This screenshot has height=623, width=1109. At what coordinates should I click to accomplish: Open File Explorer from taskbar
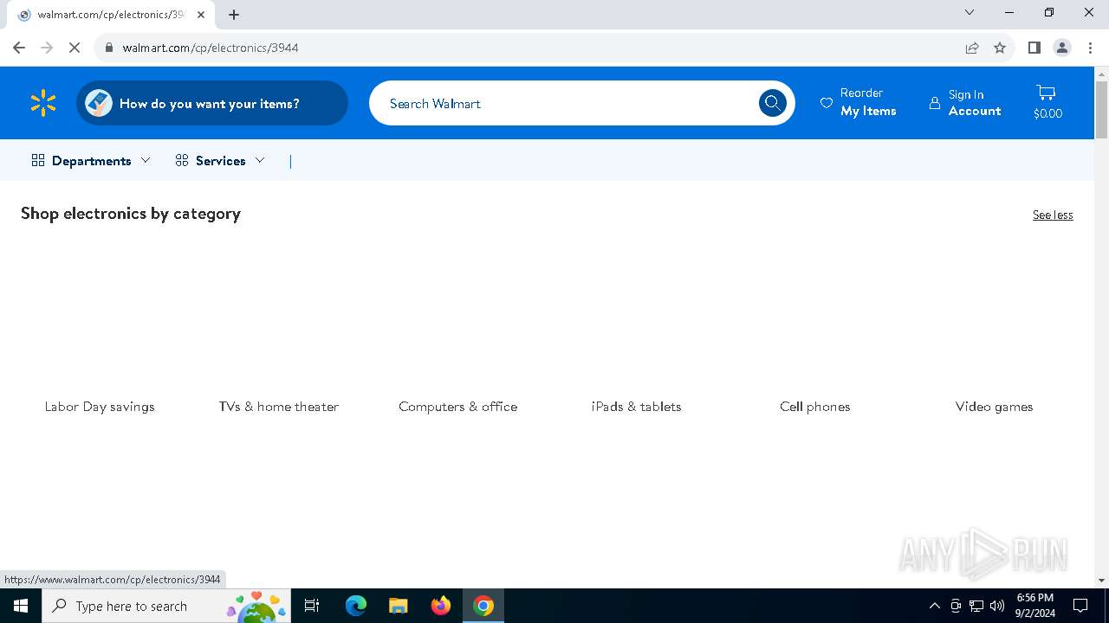(398, 606)
